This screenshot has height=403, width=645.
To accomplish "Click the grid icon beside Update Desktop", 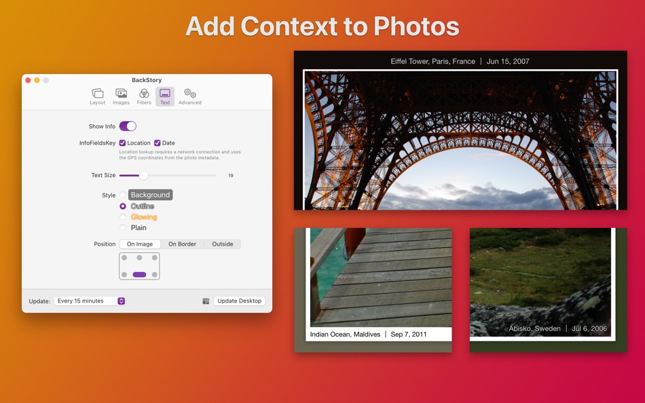I will (206, 301).
